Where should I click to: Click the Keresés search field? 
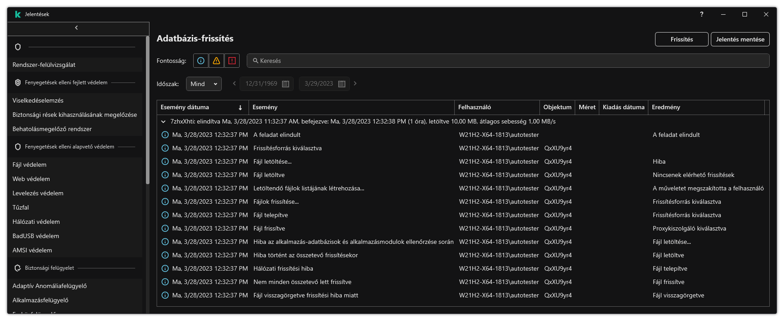(x=509, y=61)
